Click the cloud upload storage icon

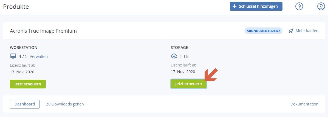(174, 56)
